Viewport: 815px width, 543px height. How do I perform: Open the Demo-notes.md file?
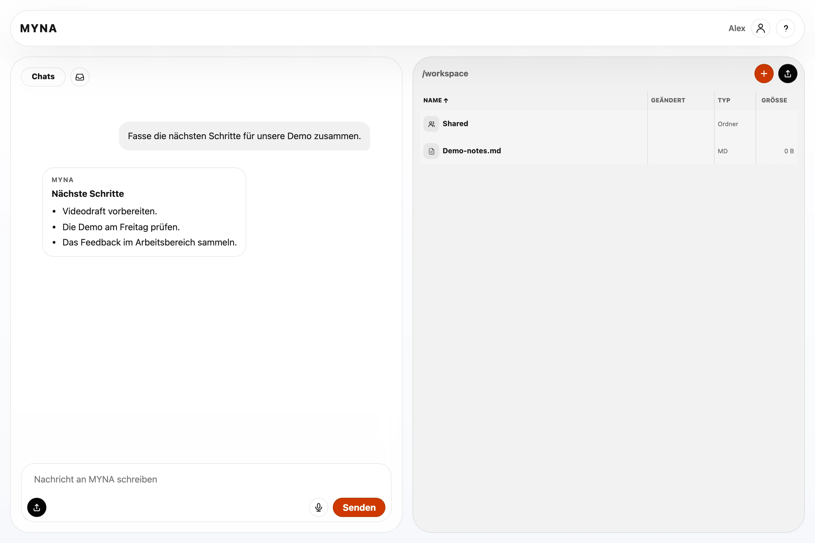click(472, 151)
